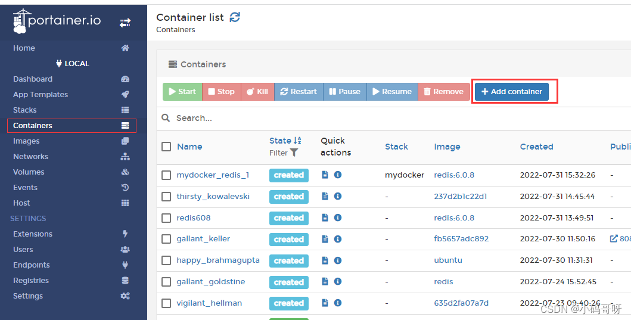
Task: Check the select-all containers checkbox
Action: pyautogui.click(x=166, y=147)
